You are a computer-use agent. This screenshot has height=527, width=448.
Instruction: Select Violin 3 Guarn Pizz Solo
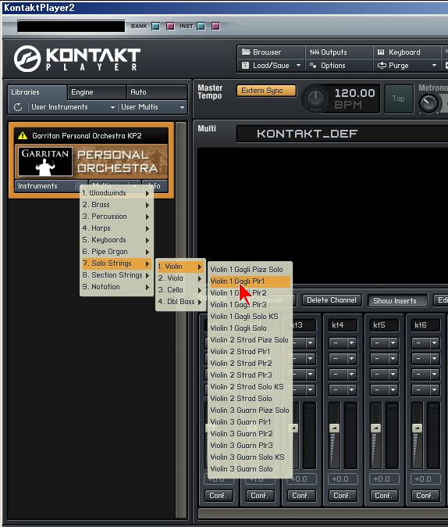250,410
